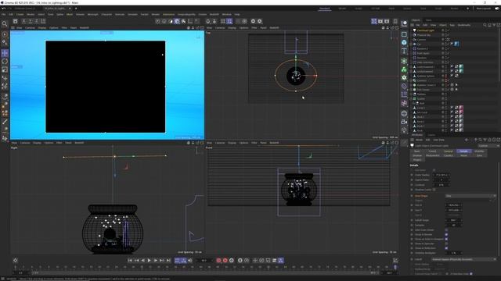501x281 pixels.
Task: Open the Layers tab beside Attributes
Action: pyautogui.click(x=431, y=135)
